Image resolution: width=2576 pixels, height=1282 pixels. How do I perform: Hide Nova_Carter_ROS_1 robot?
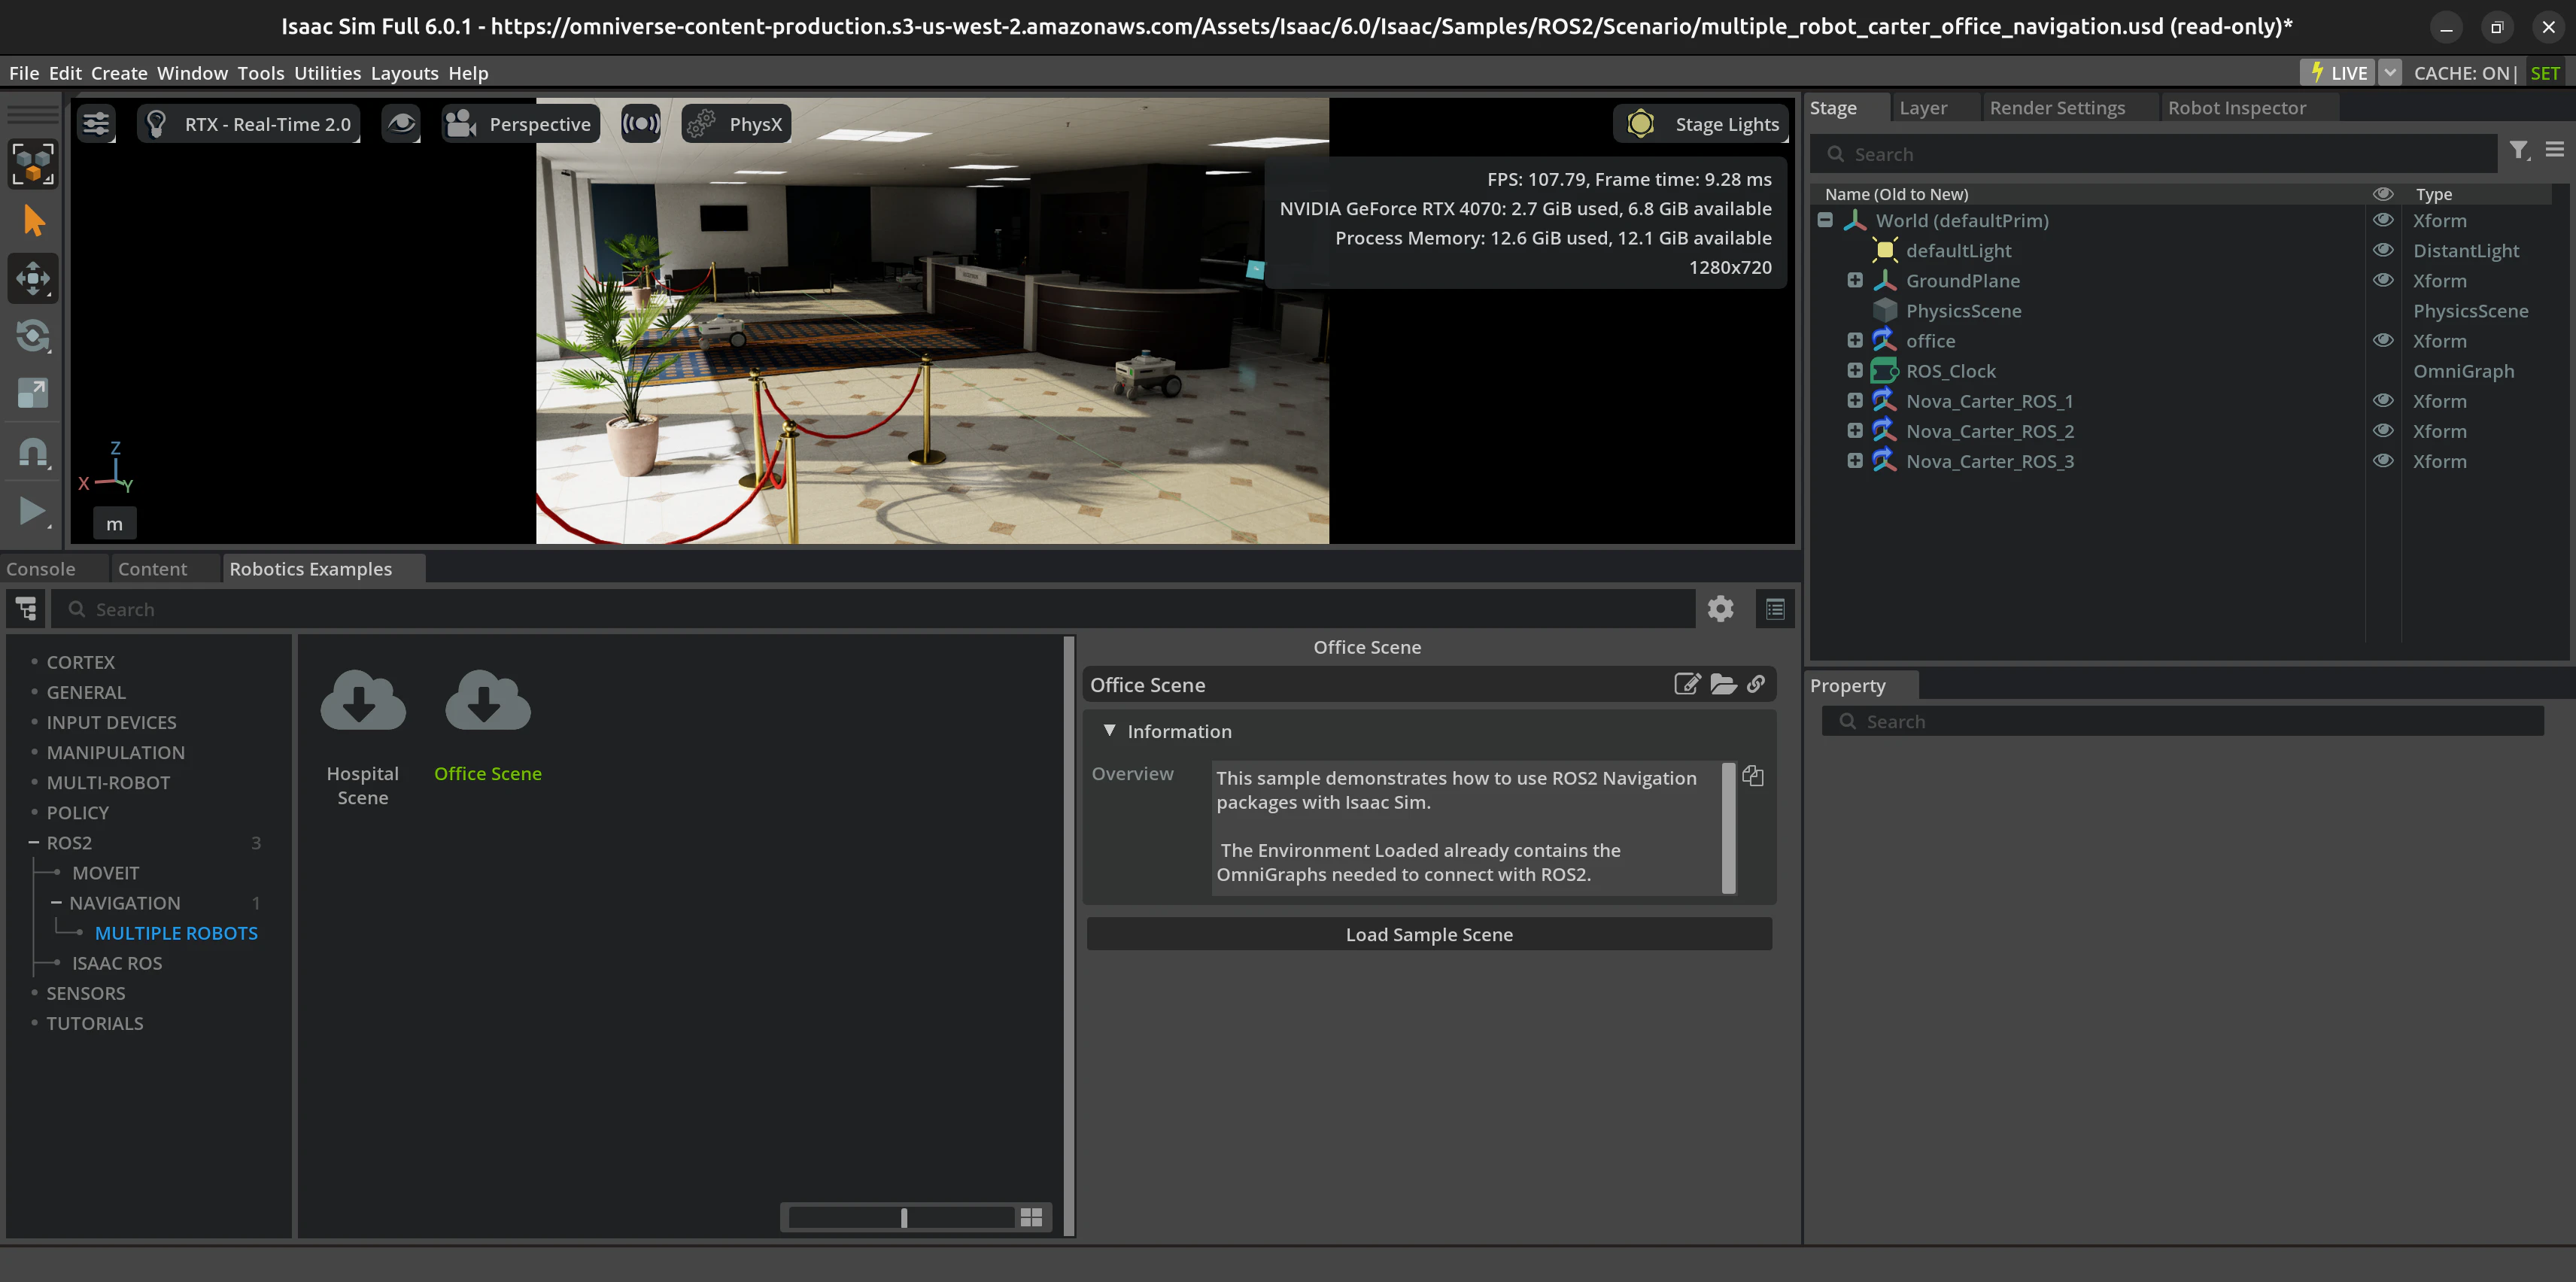click(x=2383, y=400)
